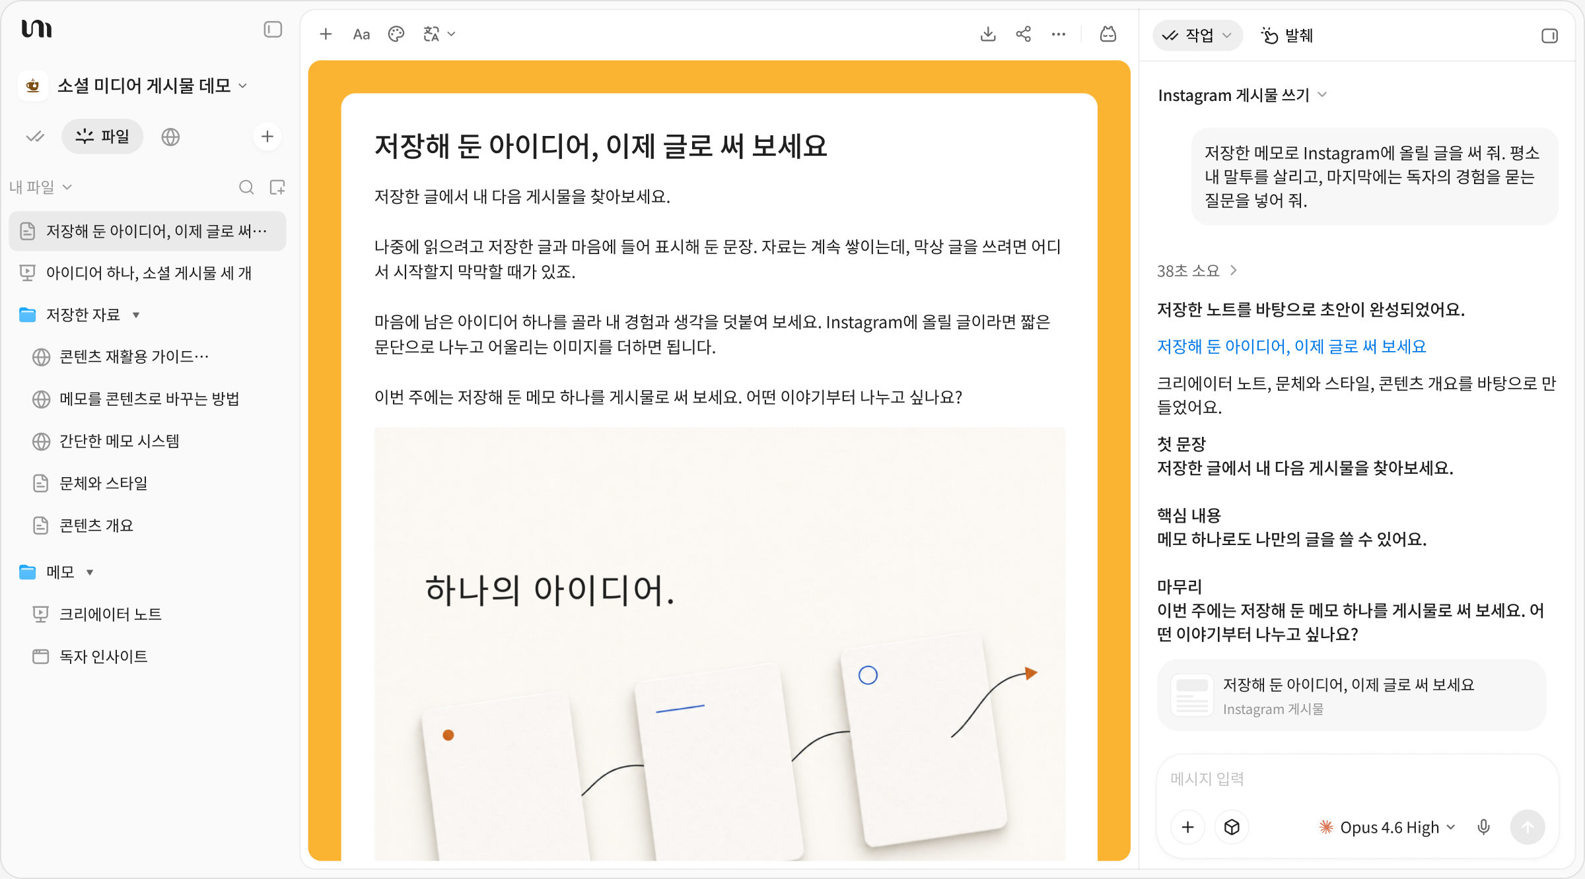This screenshot has height=879, width=1585.
Task: Expand the 38초 소요 thinking details
Action: coord(1197,271)
